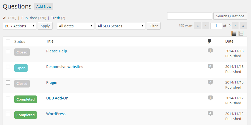The image size is (251, 125).
Task: Show Published questions filter
Action: pos(29,18)
